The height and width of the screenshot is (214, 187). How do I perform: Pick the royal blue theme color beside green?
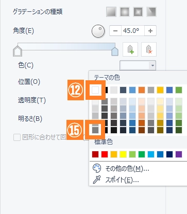pyautogui.click(x=169, y=90)
